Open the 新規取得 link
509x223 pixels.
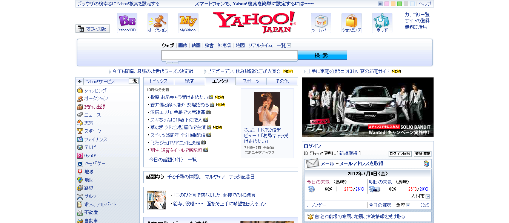click(349, 153)
